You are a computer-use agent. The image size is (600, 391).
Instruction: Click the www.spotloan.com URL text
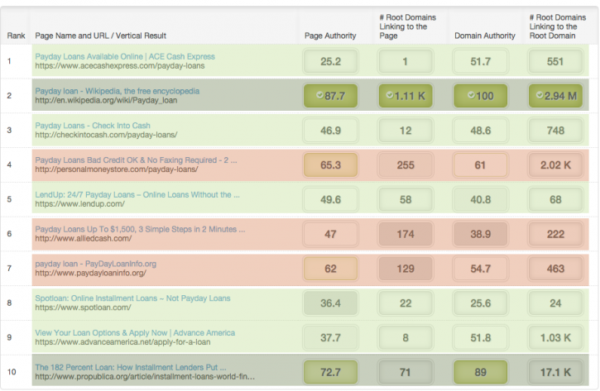click(83, 308)
